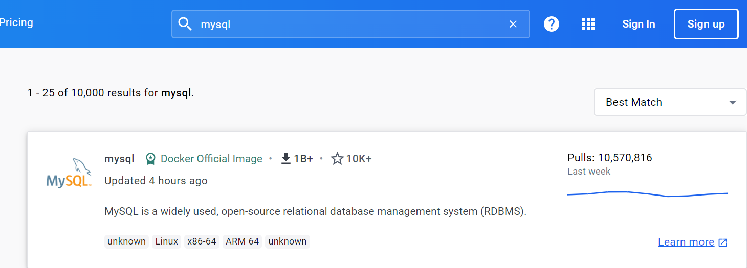This screenshot has width=747, height=268.
Task: Open the help question mark icon
Action: point(552,24)
